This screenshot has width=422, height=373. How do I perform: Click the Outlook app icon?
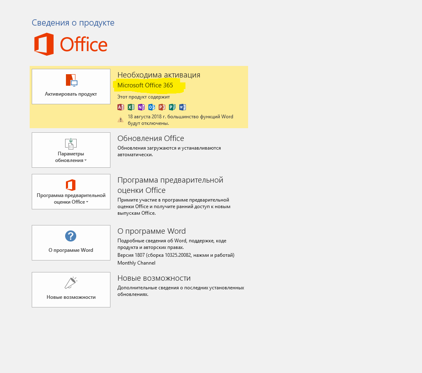(x=152, y=107)
